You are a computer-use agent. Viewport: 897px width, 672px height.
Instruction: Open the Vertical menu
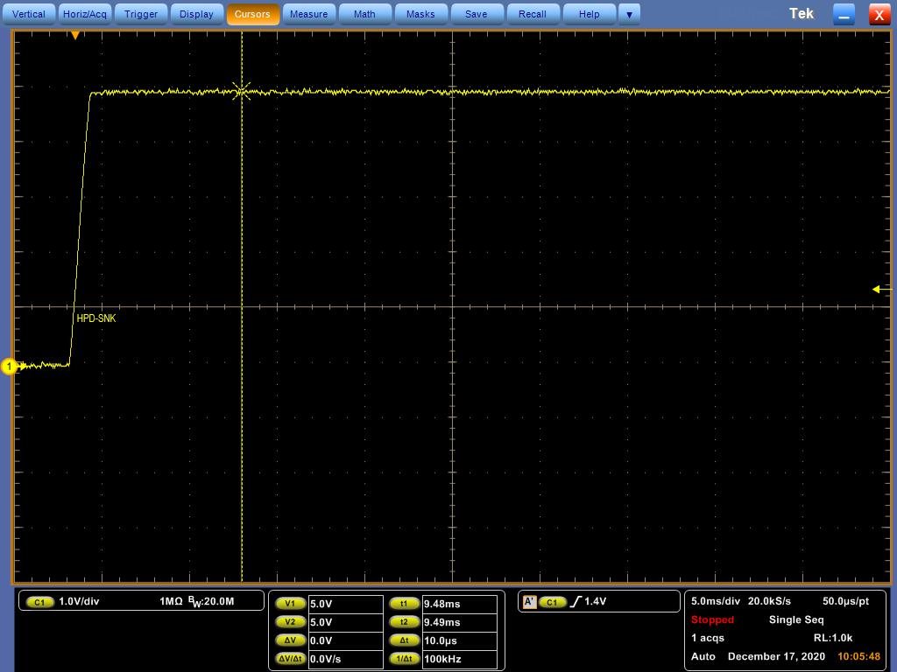tap(29, 14)
